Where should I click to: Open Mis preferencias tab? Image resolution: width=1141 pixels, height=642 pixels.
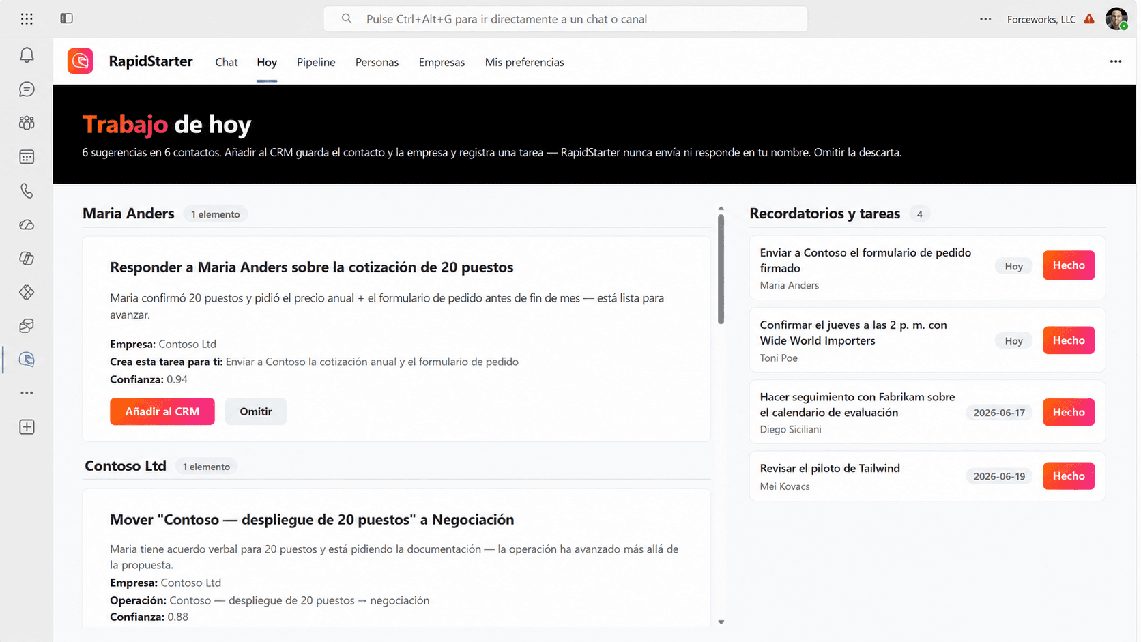(x=524, y=62)
